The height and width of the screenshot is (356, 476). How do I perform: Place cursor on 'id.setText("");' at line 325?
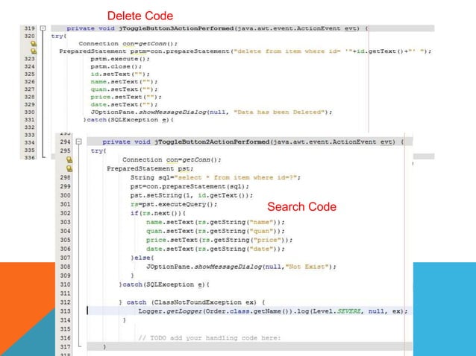coord(120,74)
